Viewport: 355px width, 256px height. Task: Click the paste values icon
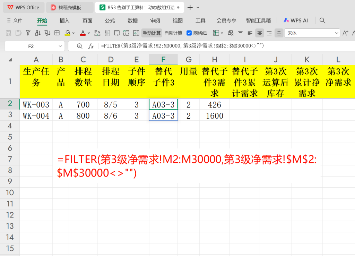coord(8,33)
